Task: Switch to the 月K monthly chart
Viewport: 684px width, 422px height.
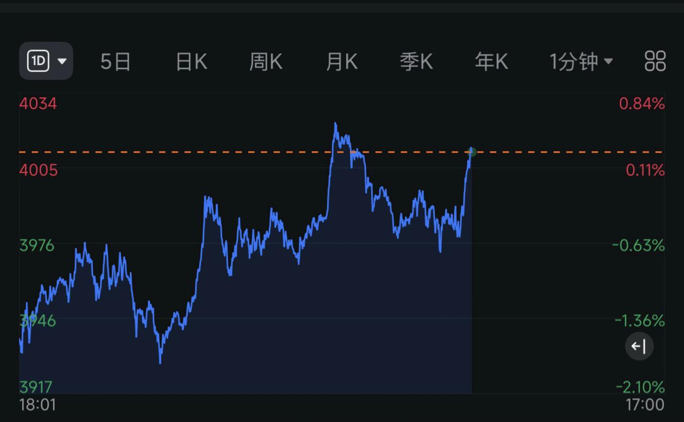Action: pos(341,61)
